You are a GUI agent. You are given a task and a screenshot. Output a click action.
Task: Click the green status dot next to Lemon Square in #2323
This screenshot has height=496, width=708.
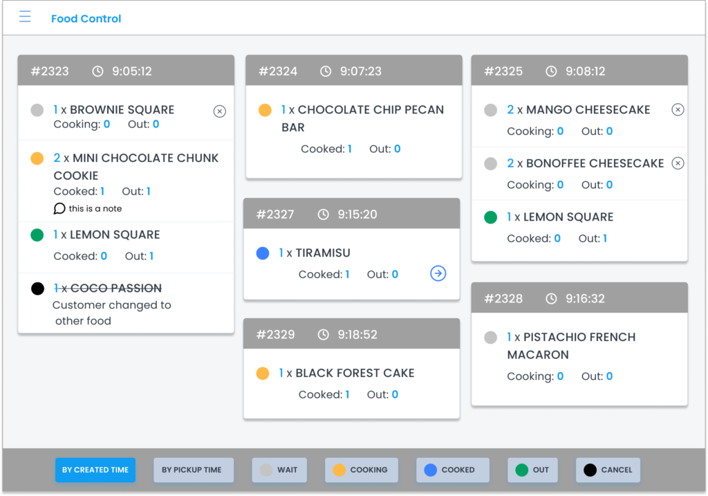(37, 235)
